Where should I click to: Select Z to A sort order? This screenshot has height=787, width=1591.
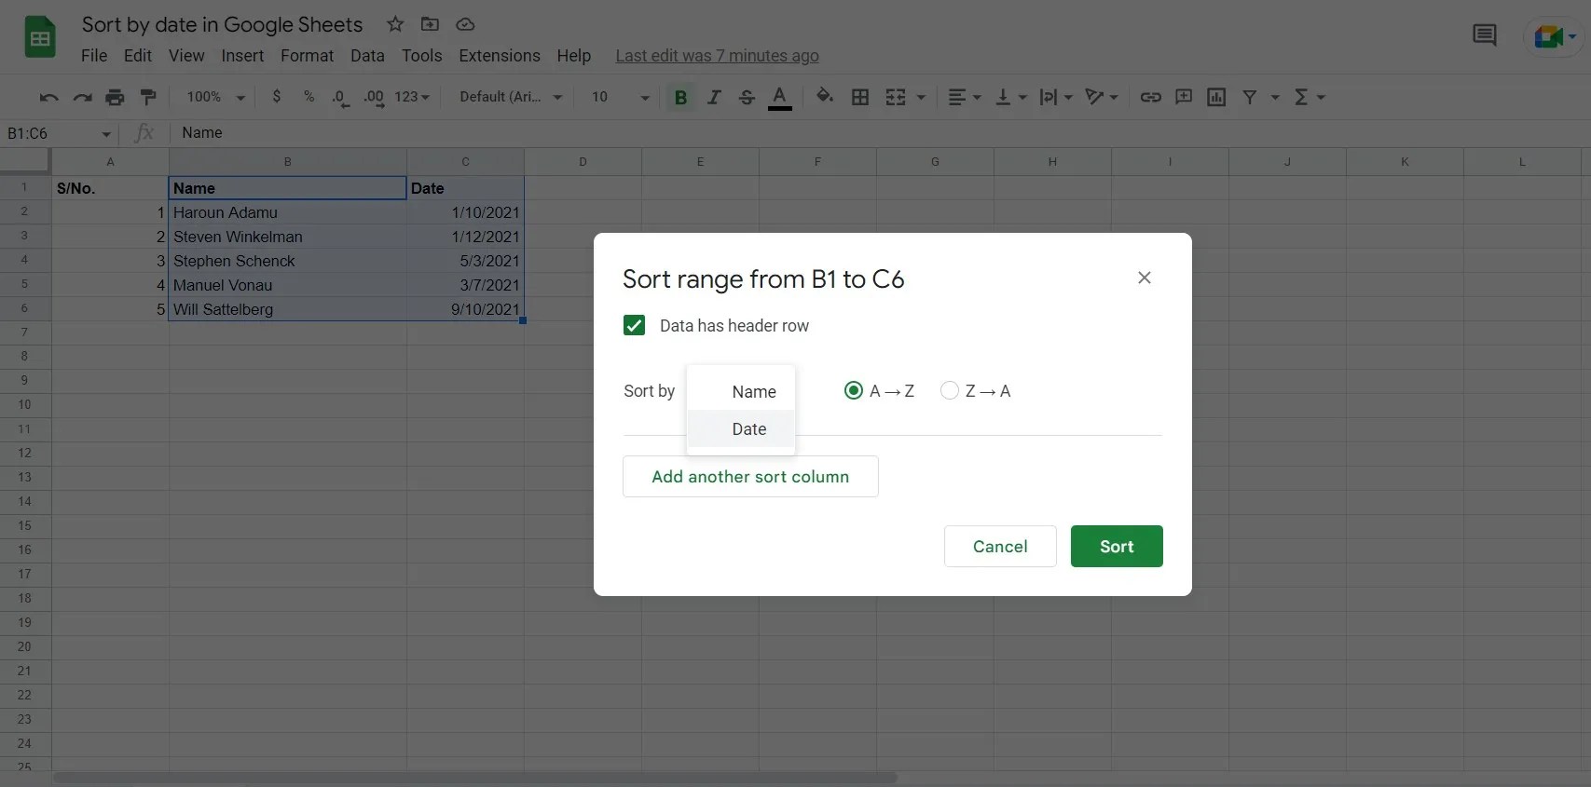point(949,390)
